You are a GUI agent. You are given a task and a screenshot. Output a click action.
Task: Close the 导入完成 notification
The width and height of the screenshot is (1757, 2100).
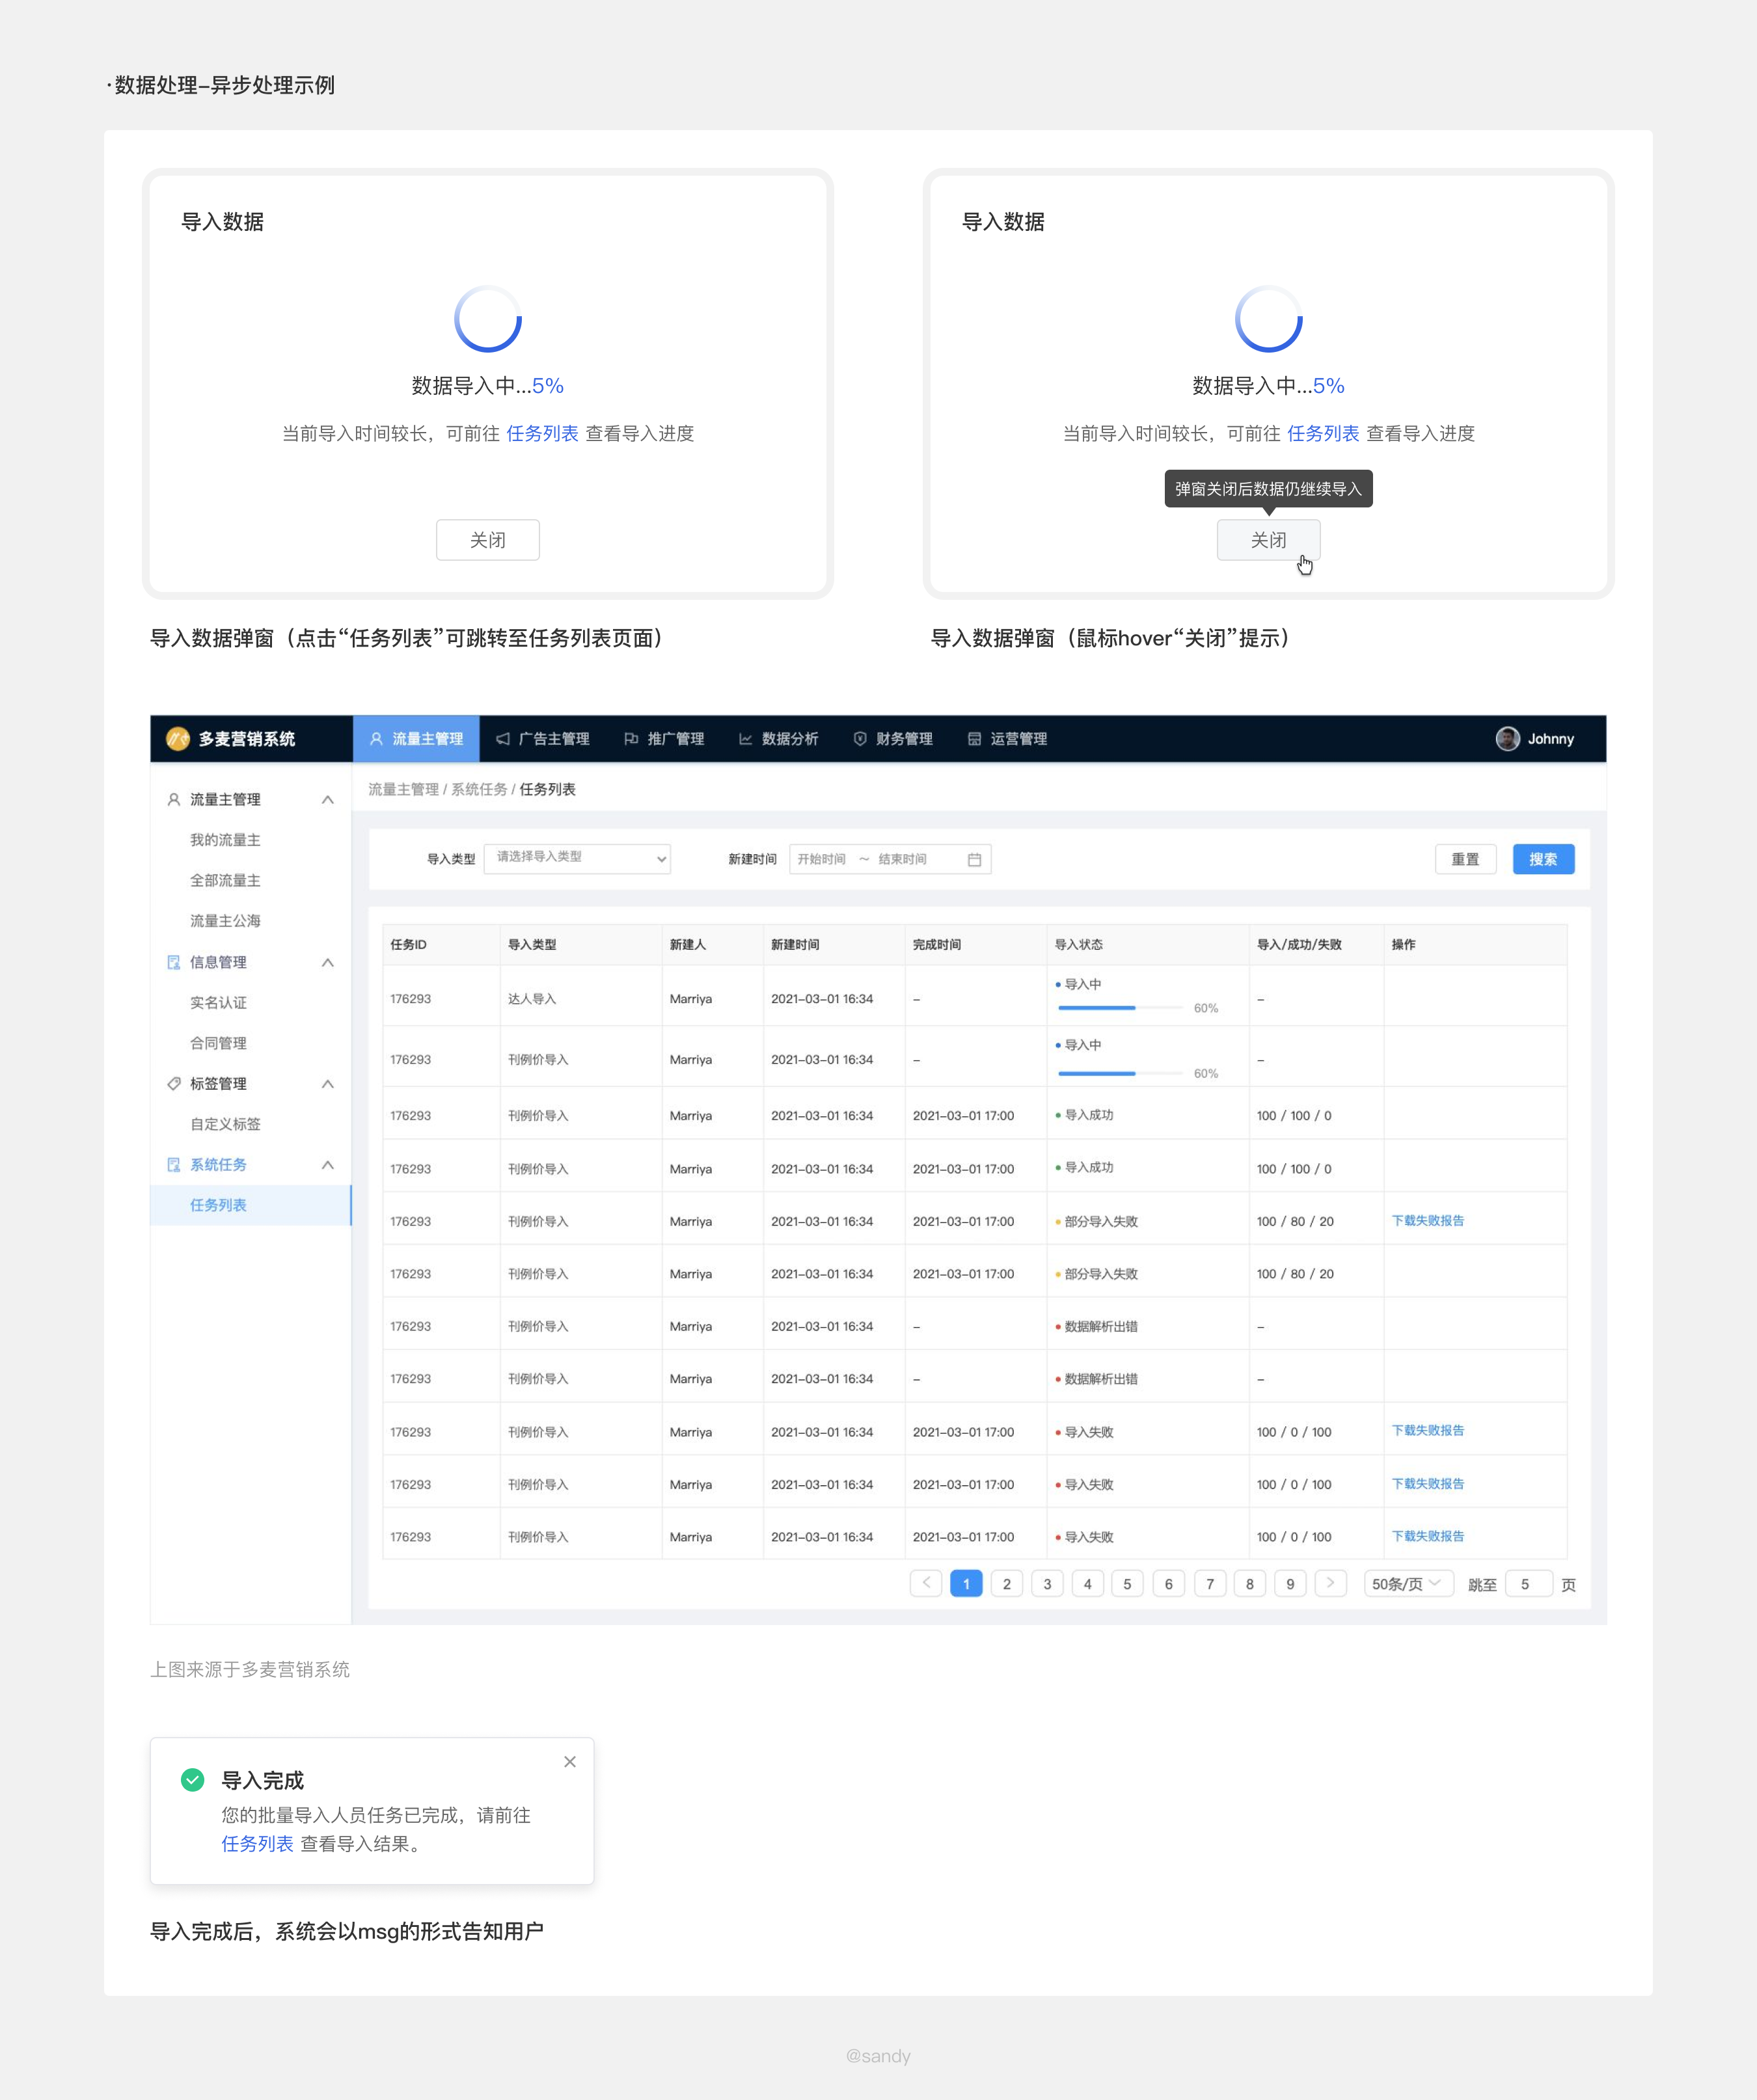(570, 1762)
